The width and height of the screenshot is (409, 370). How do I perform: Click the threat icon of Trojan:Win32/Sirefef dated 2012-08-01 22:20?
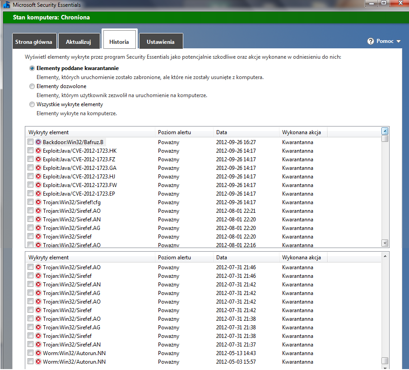[x=38, y=237]
